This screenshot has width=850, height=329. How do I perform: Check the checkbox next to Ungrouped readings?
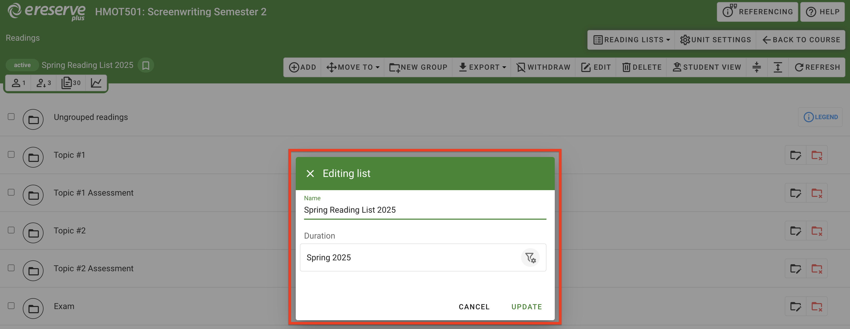point(11,117)
